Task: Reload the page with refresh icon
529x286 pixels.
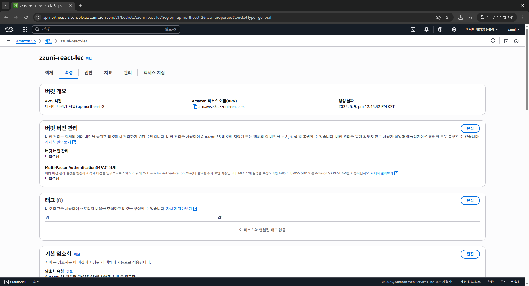Action: [26, 17]
